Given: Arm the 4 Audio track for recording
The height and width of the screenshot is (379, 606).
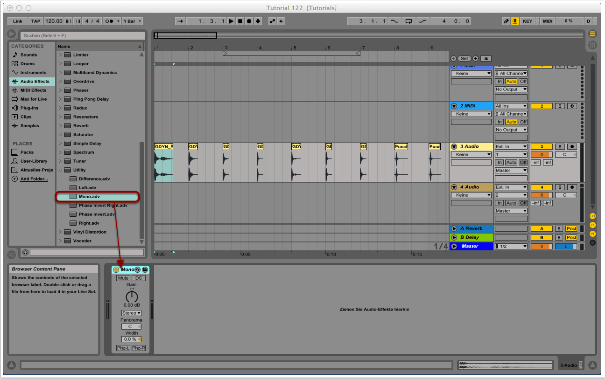Looking at the screenshot, I should click(571, 187).
